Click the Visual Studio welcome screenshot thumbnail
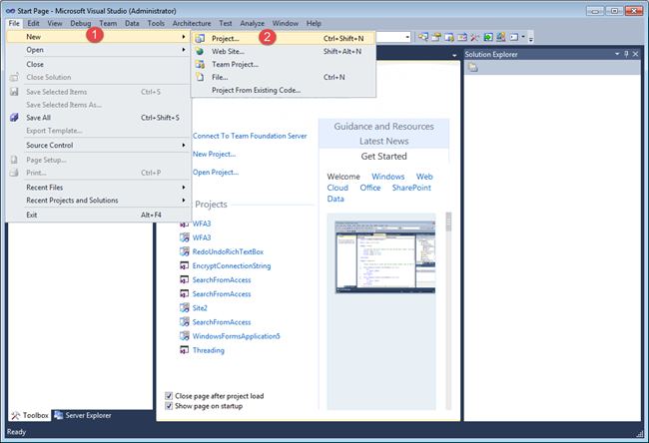 coord(385,257)
